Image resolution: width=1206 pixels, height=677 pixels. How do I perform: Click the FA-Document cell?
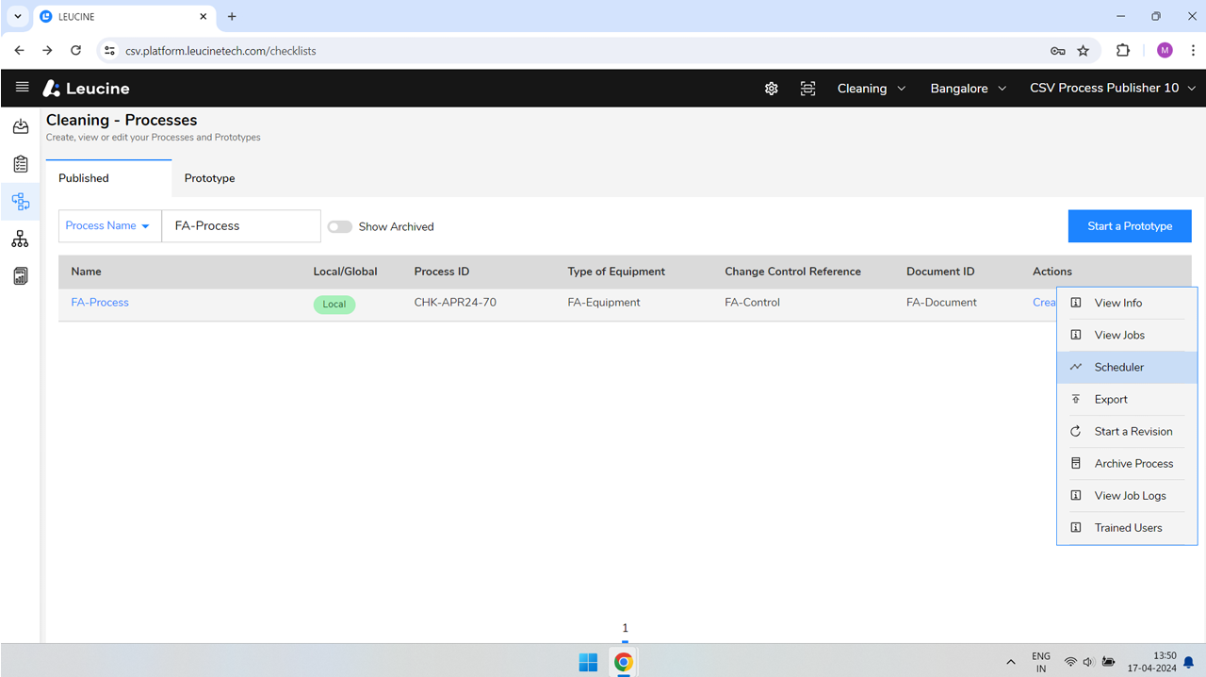click(x=941, y=303)
